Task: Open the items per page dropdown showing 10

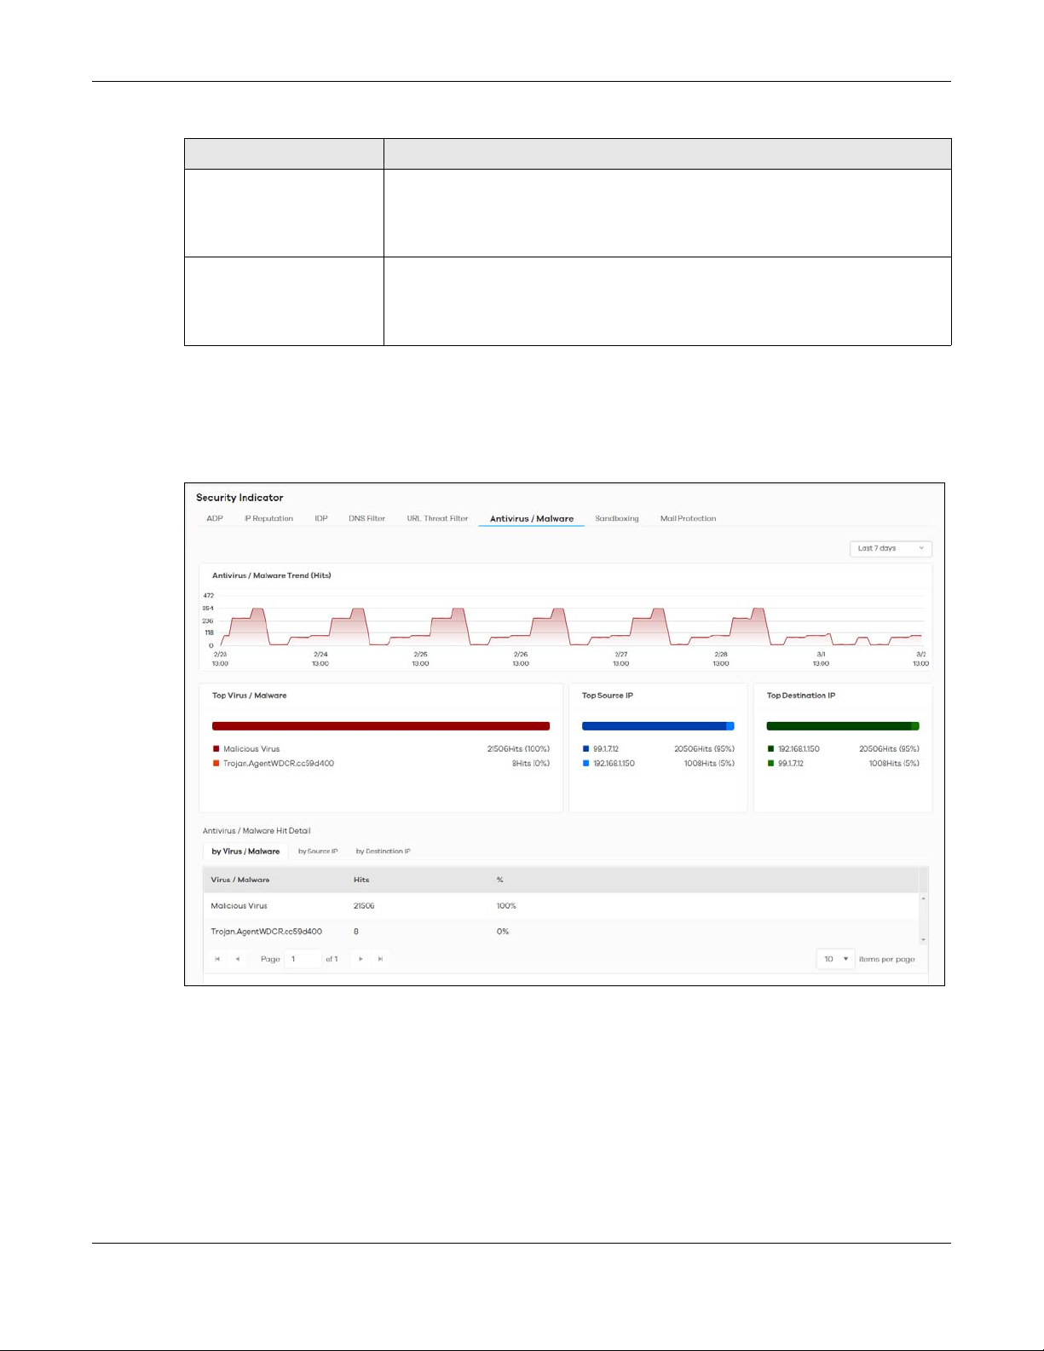Action: point(834,959)
